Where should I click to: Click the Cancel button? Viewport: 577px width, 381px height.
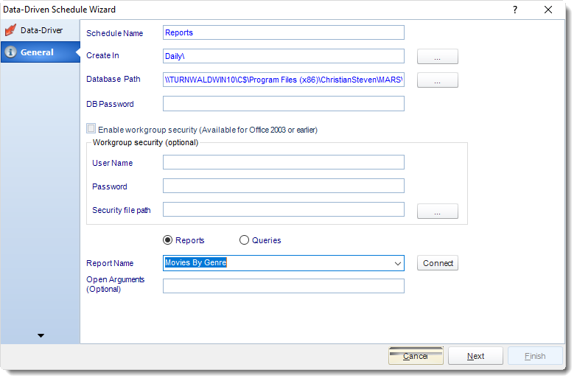[416, 356]
